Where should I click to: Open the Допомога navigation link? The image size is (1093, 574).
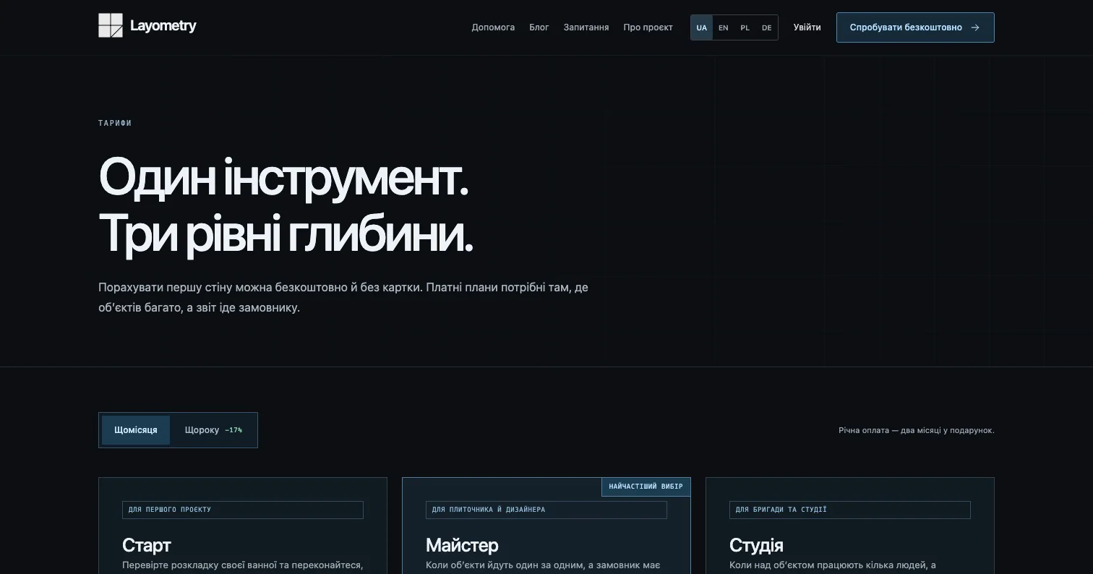(x=493, y=27)
